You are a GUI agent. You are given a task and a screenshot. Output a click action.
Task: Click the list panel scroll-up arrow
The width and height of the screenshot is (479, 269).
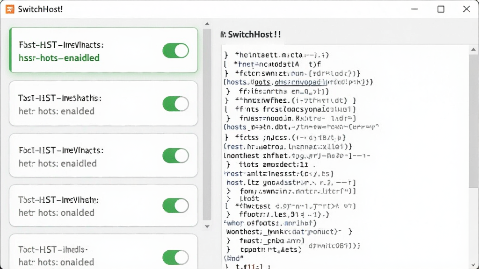pos(207,24)
